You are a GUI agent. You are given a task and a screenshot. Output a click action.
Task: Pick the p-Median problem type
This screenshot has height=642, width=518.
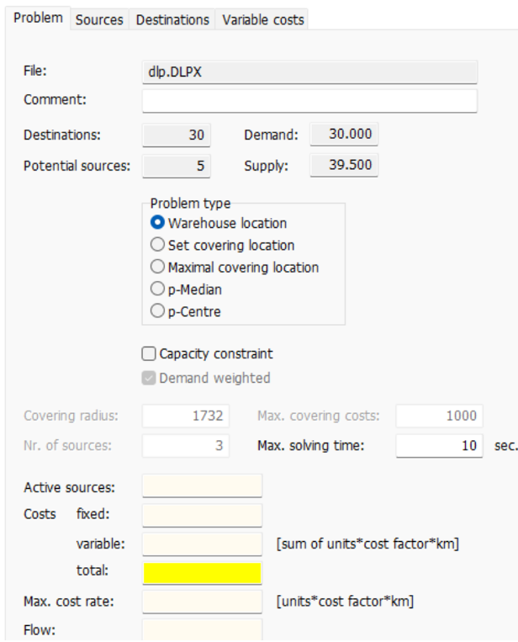point(156,289)
